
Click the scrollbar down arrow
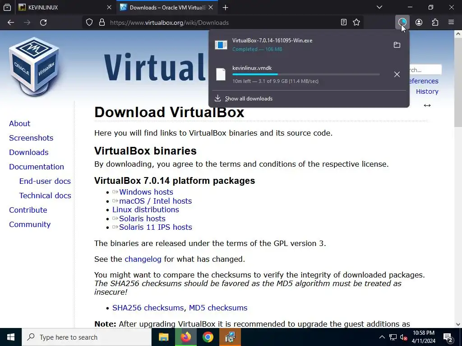pyautogui.click(x=458, y=324)
